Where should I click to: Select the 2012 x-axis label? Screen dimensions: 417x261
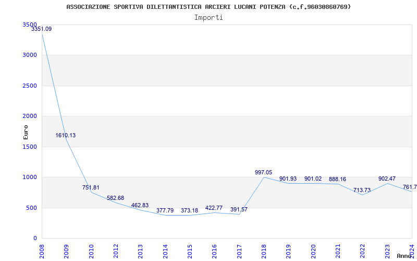click(x=116, y=252)
